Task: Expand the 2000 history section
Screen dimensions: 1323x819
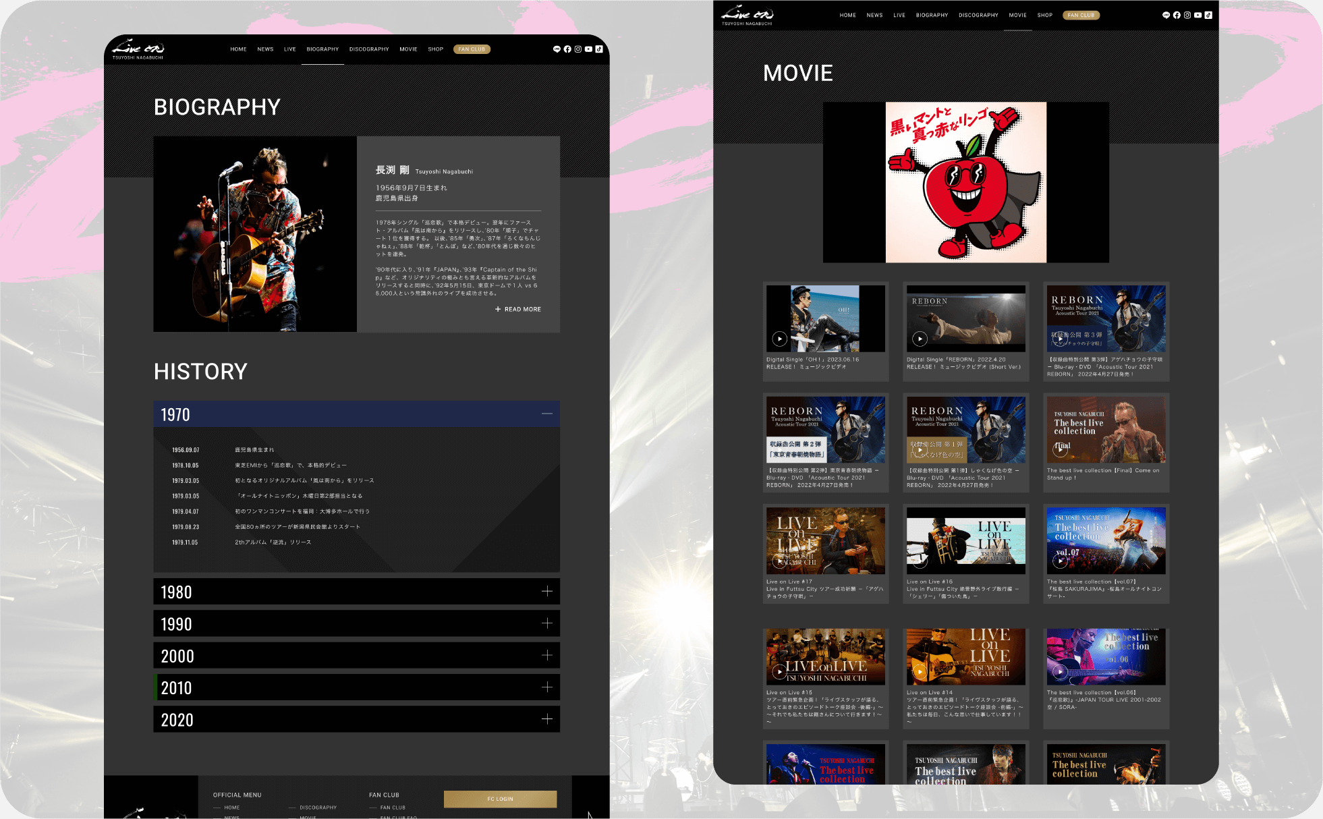Action: tap(546, 655)
